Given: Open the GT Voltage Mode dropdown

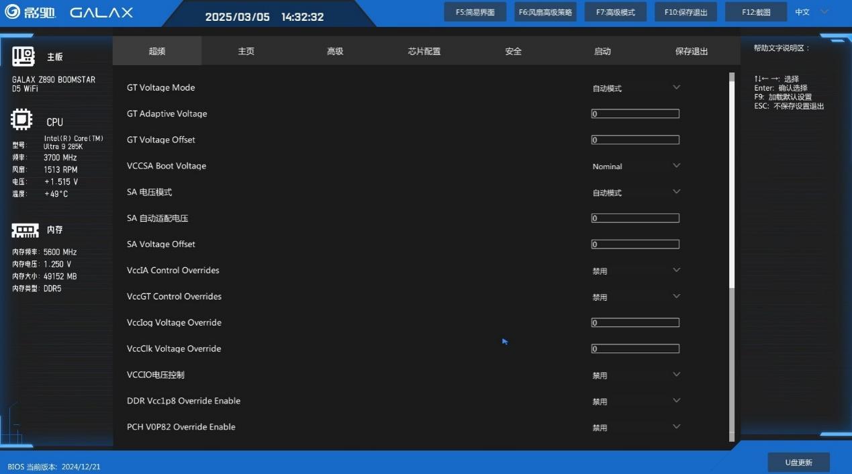Looking at the screenshot, I should [x=636, y=88].
